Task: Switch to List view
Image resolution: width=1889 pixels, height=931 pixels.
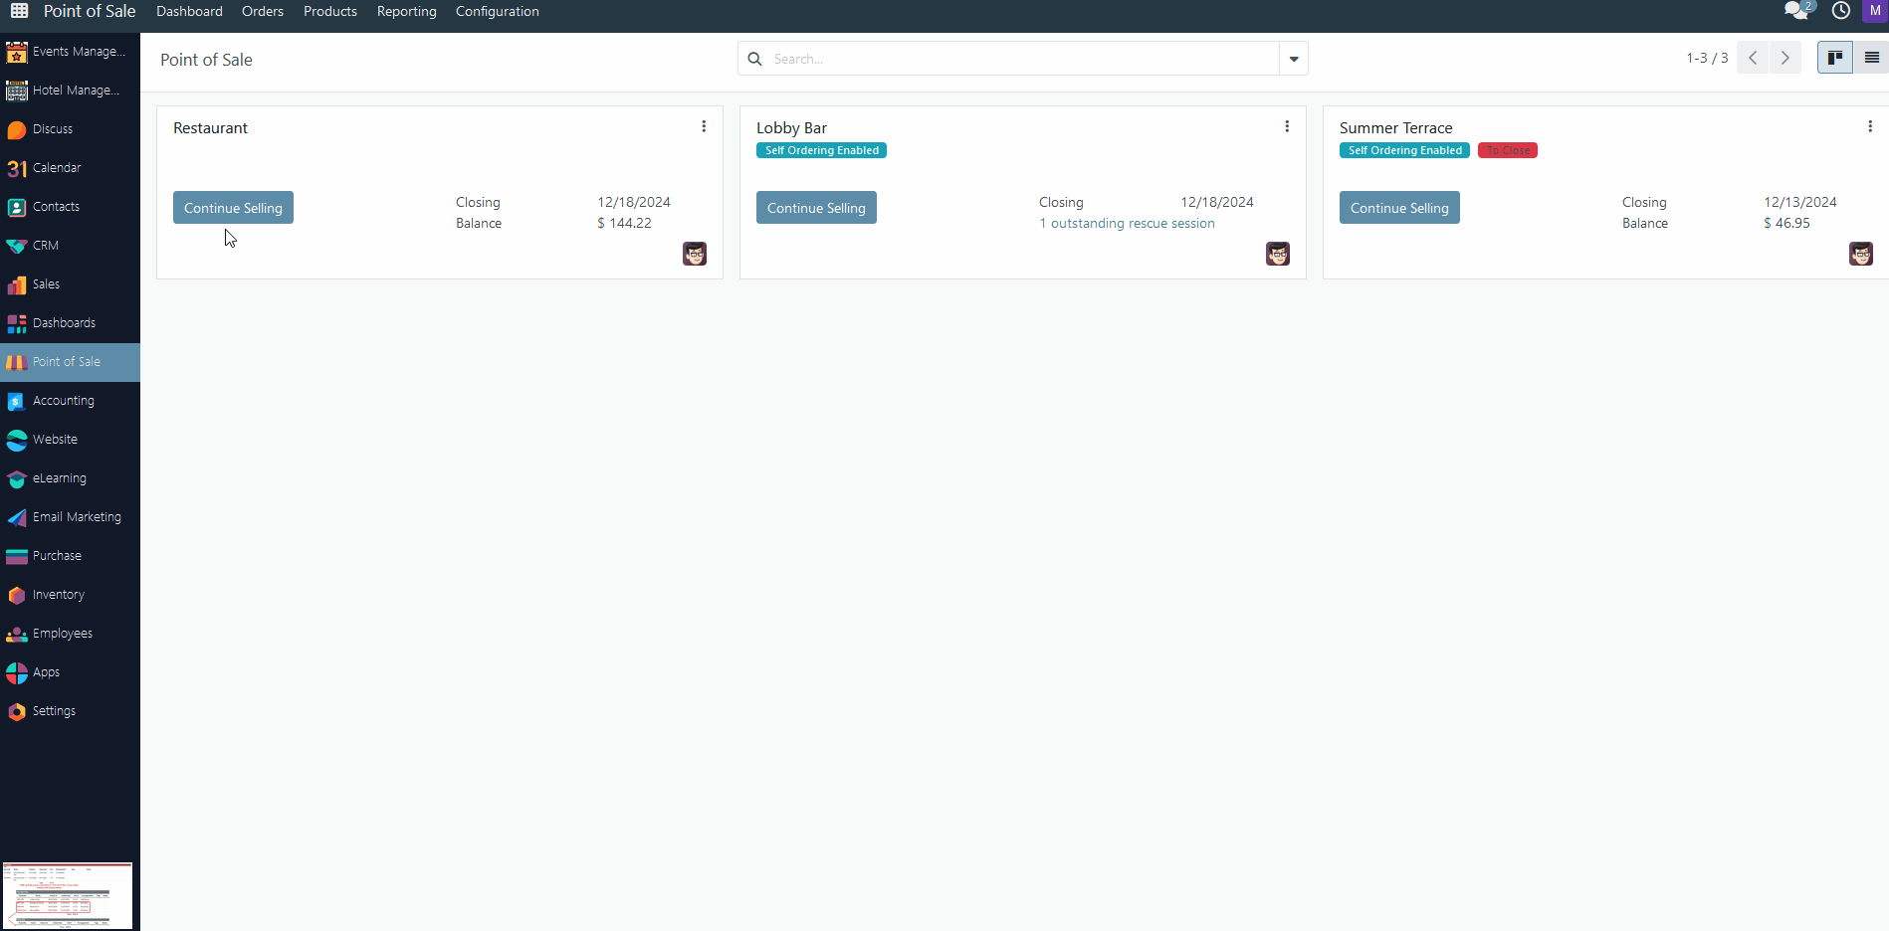Action: pyautogui.click(x=1871, y=58)
